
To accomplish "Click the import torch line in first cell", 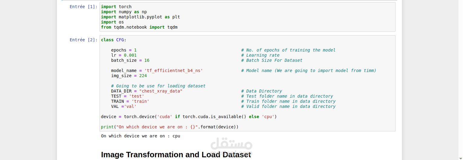I will point(116,7).
